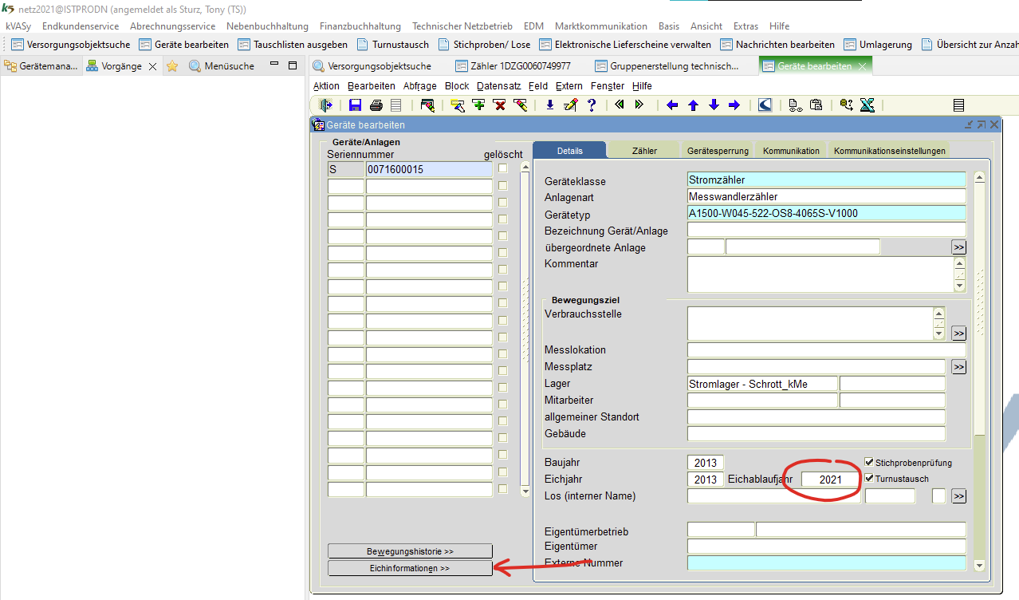The image size is (1019, 600).
Task: Click into the Eichablaufjahr field showing 2021
Action: (830, 480)
